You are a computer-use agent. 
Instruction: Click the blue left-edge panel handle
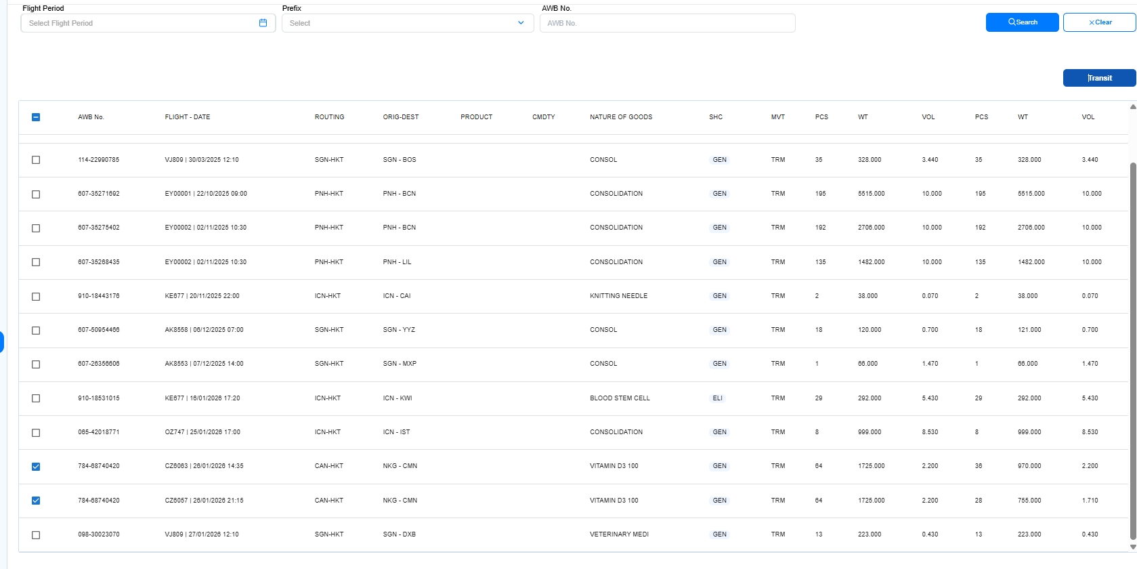tap(2, 342)
